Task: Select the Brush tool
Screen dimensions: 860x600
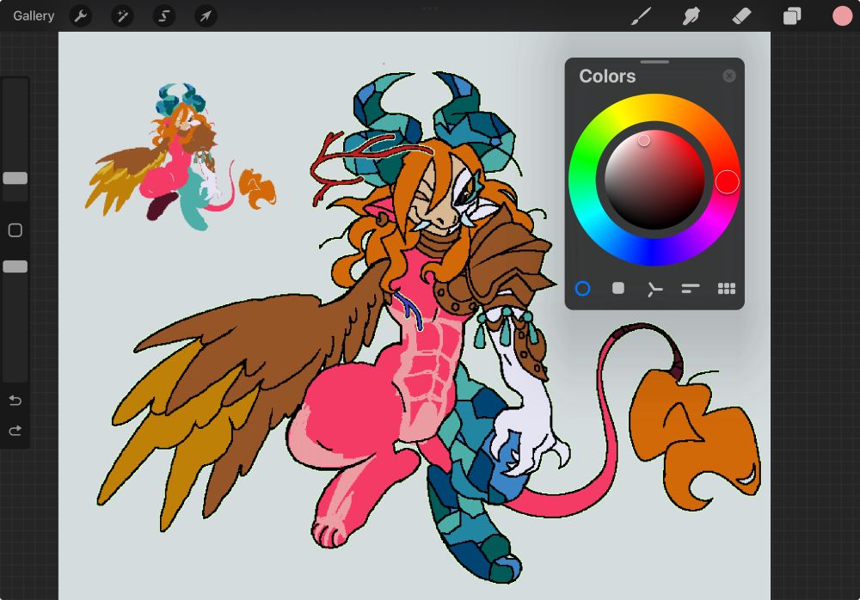Action: click(641, 16)
